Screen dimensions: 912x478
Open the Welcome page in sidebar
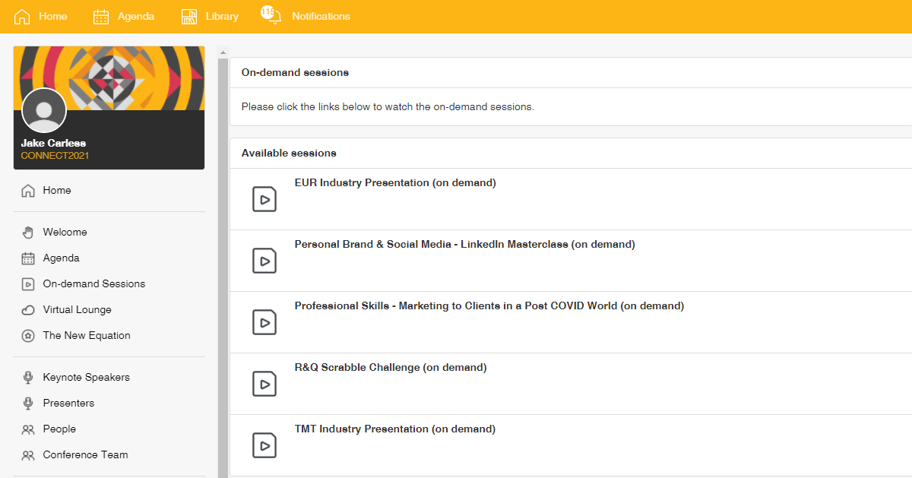coord(65,232)
